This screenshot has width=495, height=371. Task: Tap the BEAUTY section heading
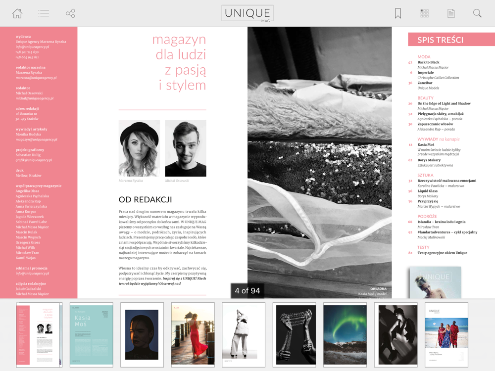[425, 98]
